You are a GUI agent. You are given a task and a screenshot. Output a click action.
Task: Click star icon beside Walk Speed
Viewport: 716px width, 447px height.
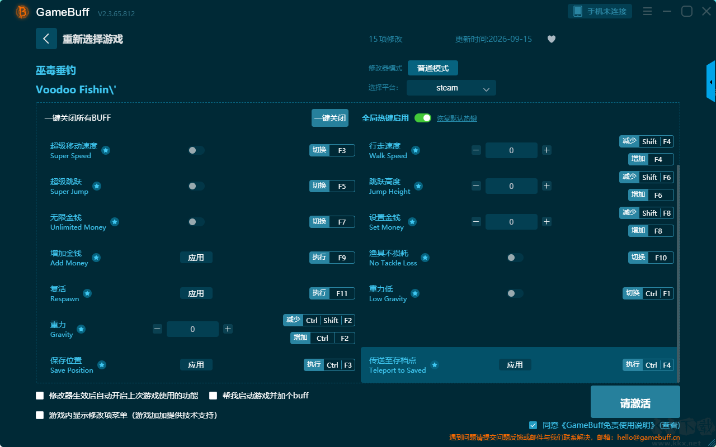(x=416, y=150)
